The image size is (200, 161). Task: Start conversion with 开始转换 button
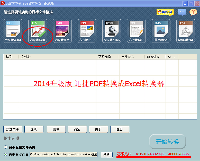point(167,142)
